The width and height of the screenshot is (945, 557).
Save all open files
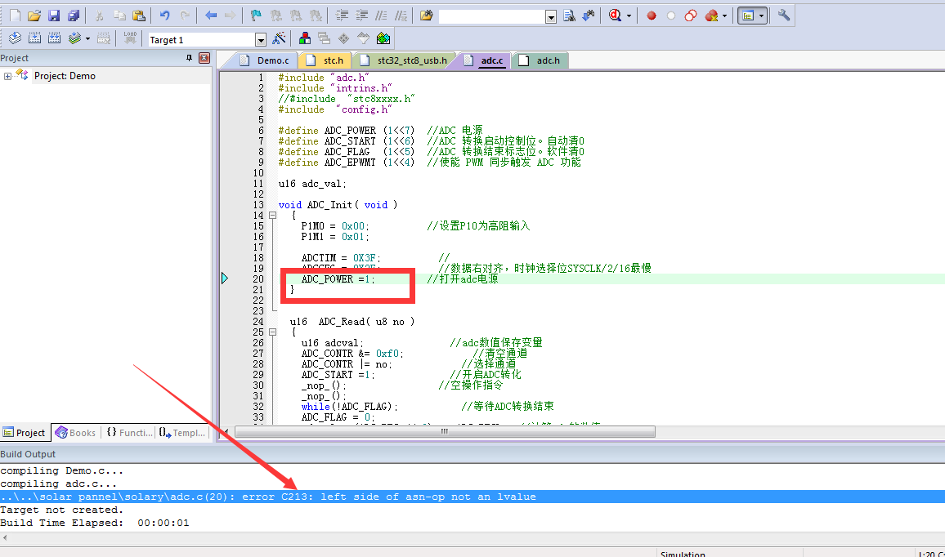(x=74, y=16)
